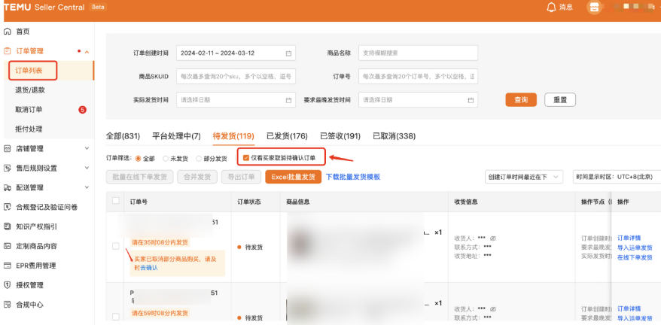Select the 未发货 radio option
Viewport: 661px width, 325px height.
click(164, 159)
